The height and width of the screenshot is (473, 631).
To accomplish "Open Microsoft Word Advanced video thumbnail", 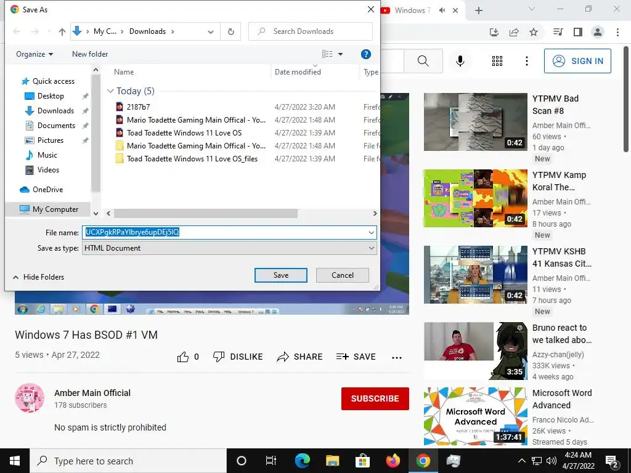I will coord(475,416).
